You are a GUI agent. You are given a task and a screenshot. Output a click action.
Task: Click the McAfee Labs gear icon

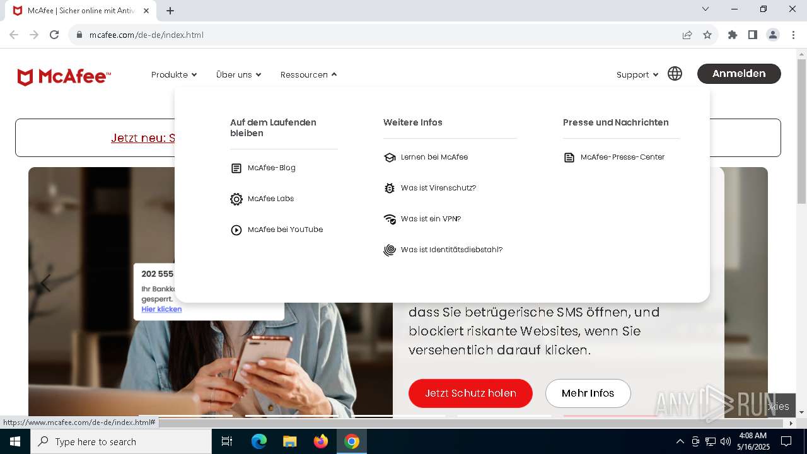point(236,199)
